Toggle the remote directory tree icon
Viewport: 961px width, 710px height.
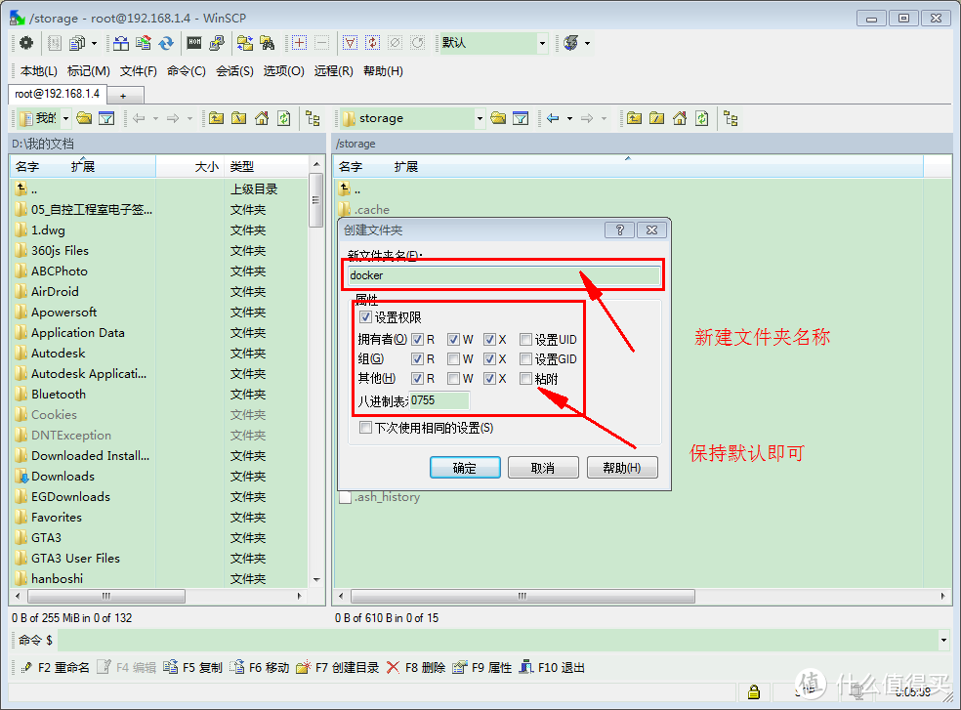click(731, 118)
